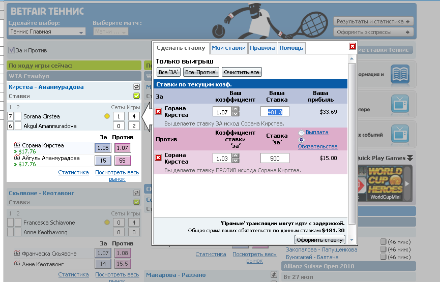The image size is (440, 282).
Task: Increase the back odds 1.07 stepper
Action: pos(236,109)
